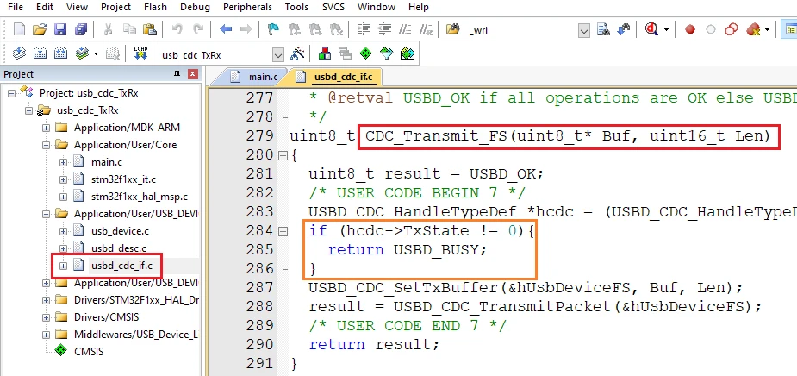The image size is (797, 376).
Task: Click in the _wri find text field
Action: coord(521,30)
